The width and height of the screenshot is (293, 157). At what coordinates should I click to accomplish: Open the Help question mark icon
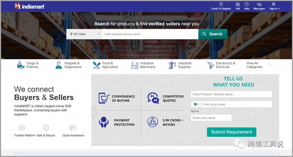pos(246,4)
